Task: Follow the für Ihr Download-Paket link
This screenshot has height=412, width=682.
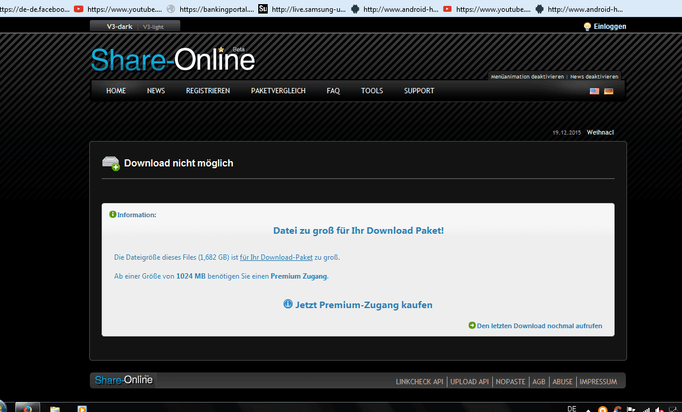Action: point(276,257)
